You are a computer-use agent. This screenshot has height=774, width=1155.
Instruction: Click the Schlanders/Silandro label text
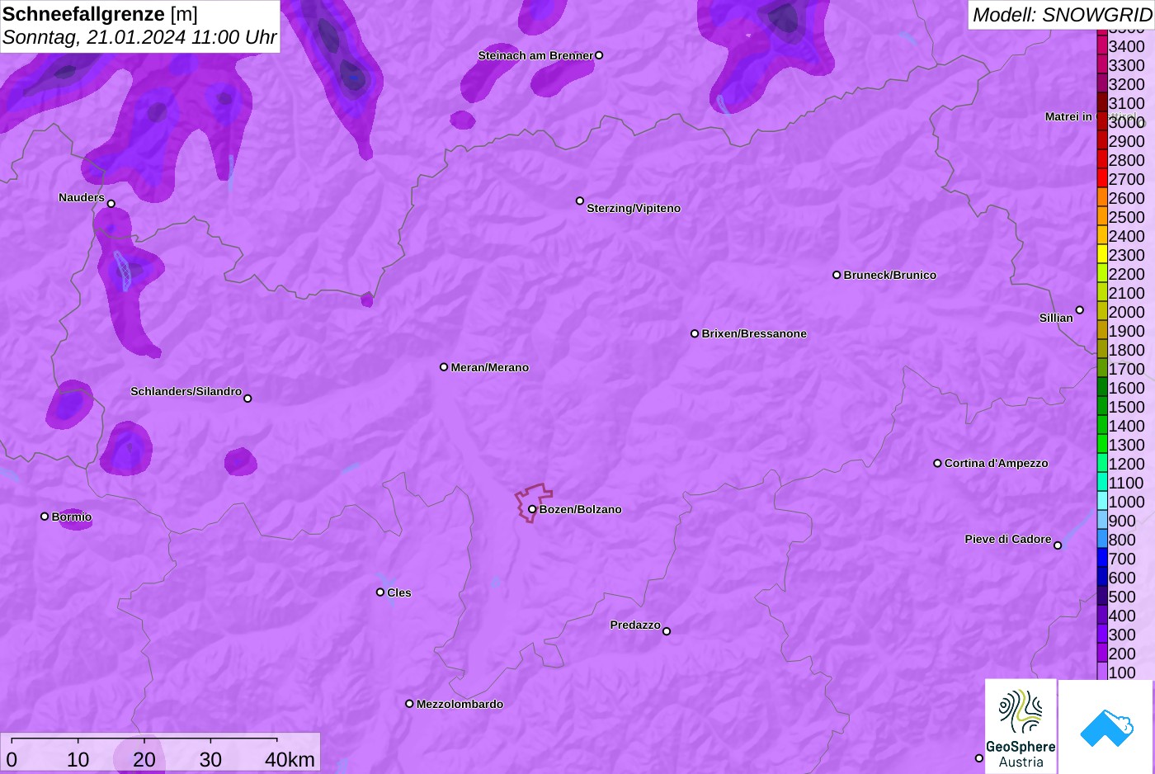186,391
